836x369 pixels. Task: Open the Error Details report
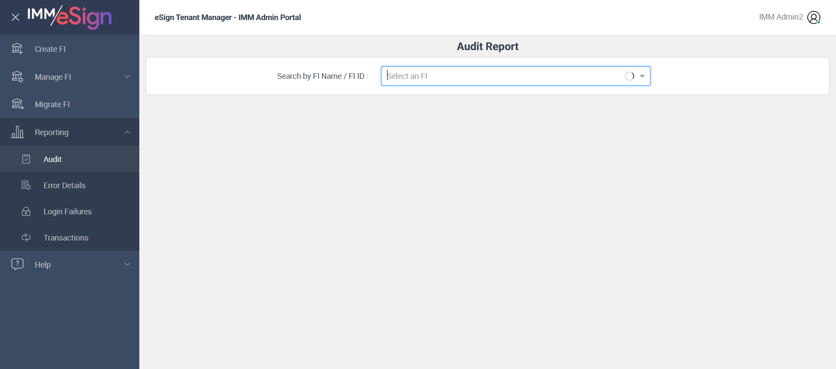point(70,185)
